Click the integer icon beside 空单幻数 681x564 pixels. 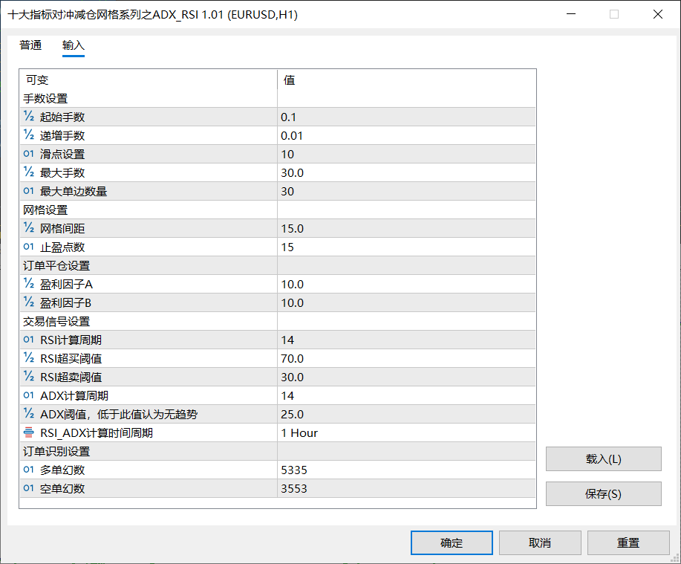pyautogui.click(x=29, y=488)
